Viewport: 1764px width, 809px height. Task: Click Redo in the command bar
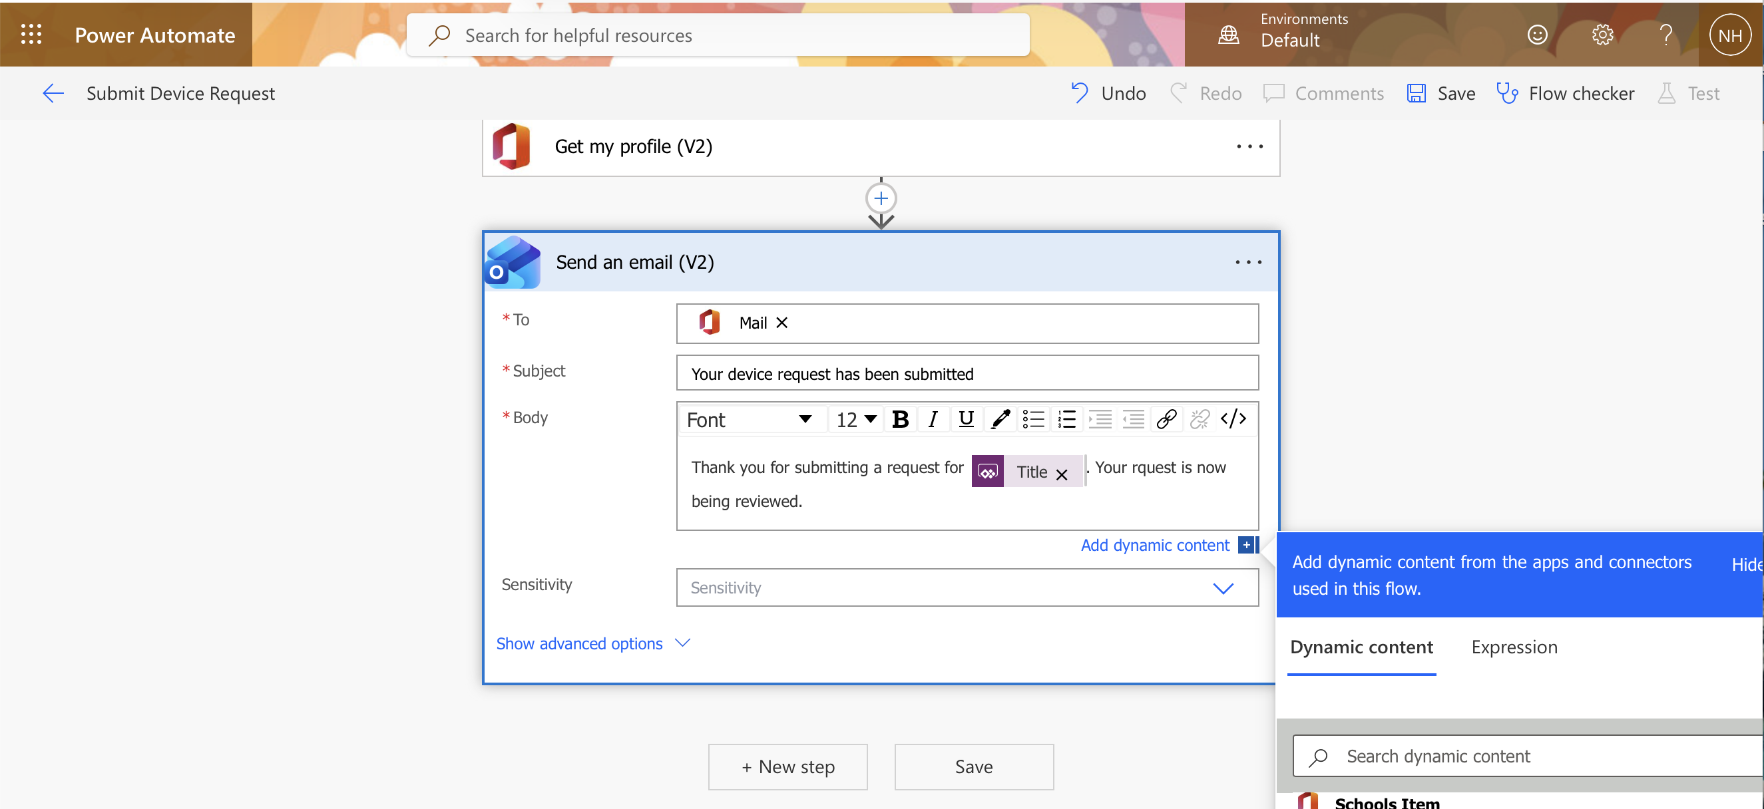click(x=1206, y=93)
